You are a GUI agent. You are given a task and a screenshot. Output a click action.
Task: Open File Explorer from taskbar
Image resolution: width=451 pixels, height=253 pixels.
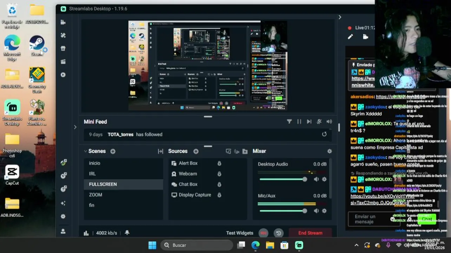[270, 245]
